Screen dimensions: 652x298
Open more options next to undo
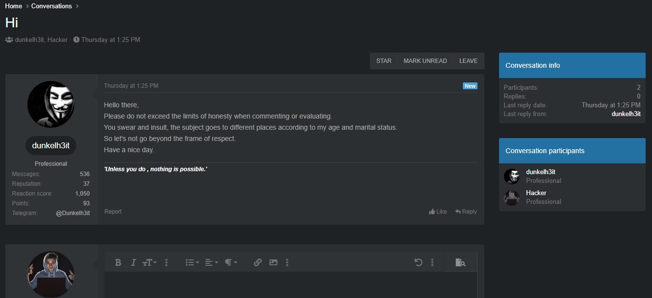tap(432, 262)
